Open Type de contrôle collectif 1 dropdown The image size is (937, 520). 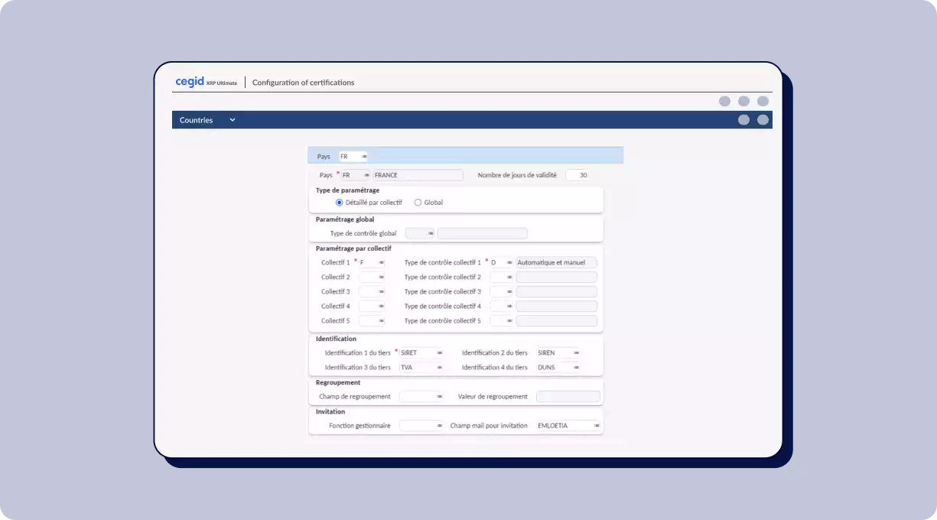[509, 262]
